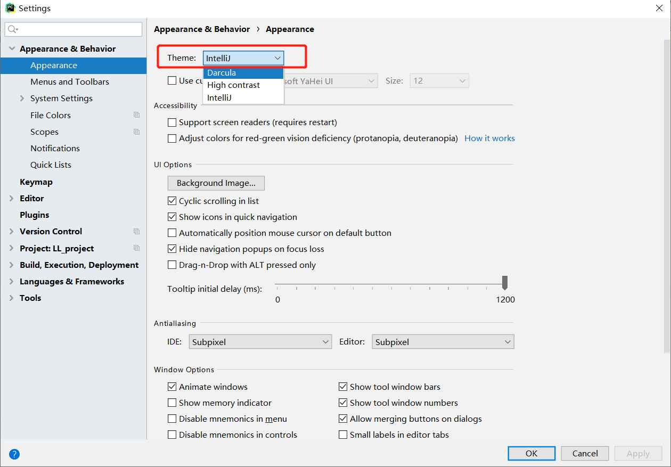671x467 pixels.
Task: Expand Build, Execution, Deployment node
Action: pyautogui.click(x=12, y=265)
